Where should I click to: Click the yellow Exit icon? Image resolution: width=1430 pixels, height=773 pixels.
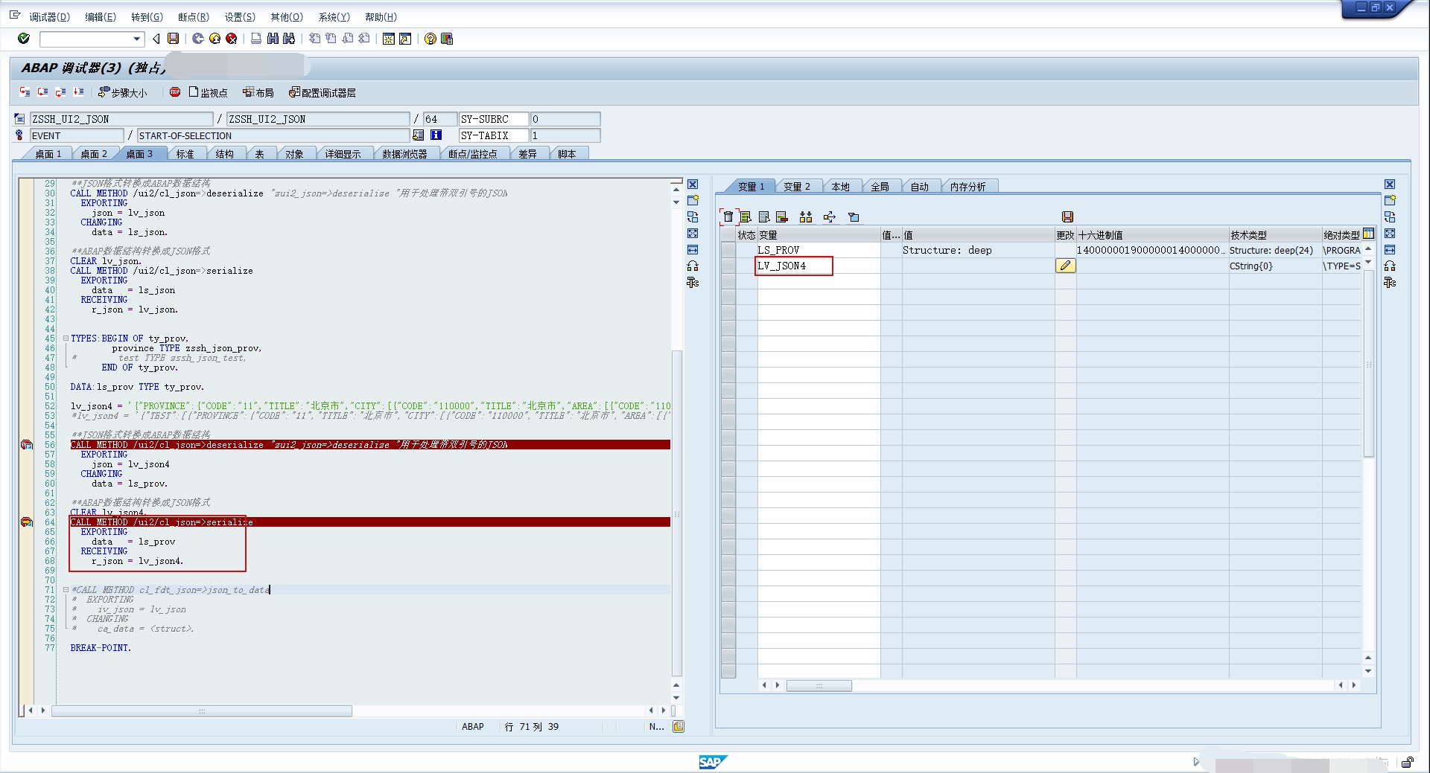[214, 39]
